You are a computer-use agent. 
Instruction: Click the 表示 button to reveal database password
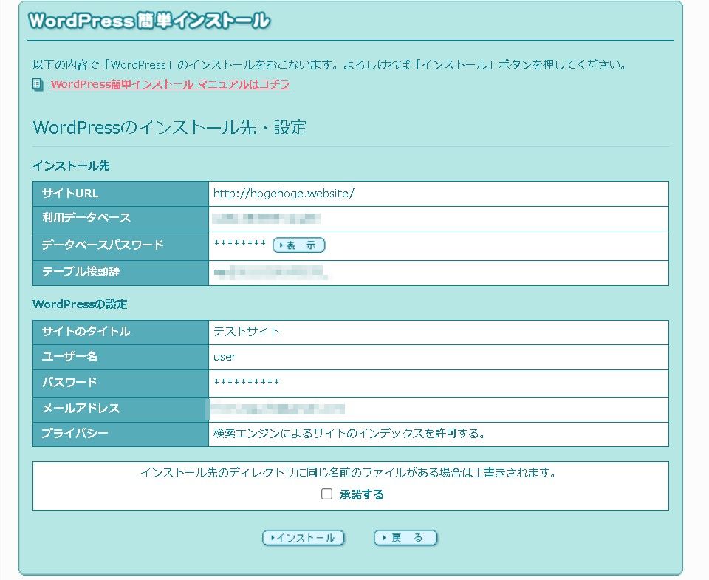click(298, 245)
